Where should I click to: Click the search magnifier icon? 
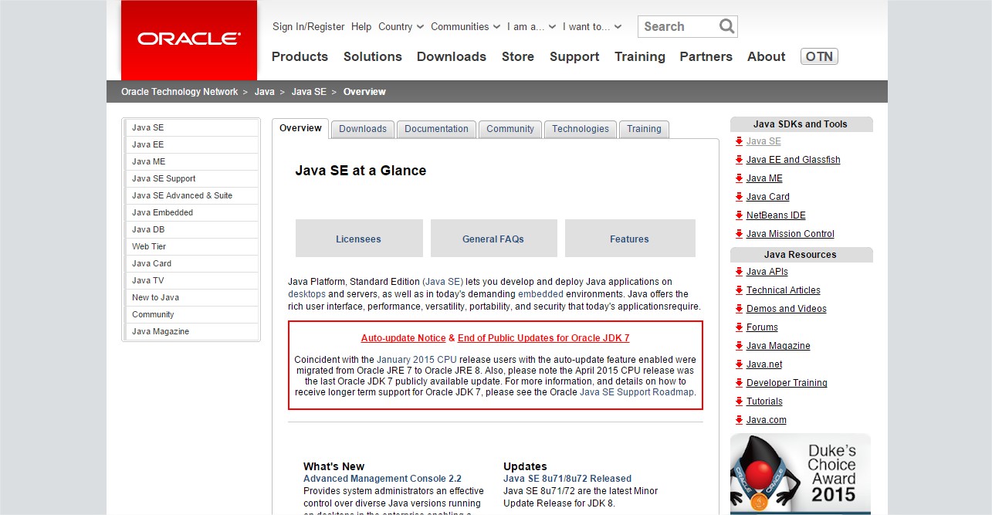click(x=726, y=26)
